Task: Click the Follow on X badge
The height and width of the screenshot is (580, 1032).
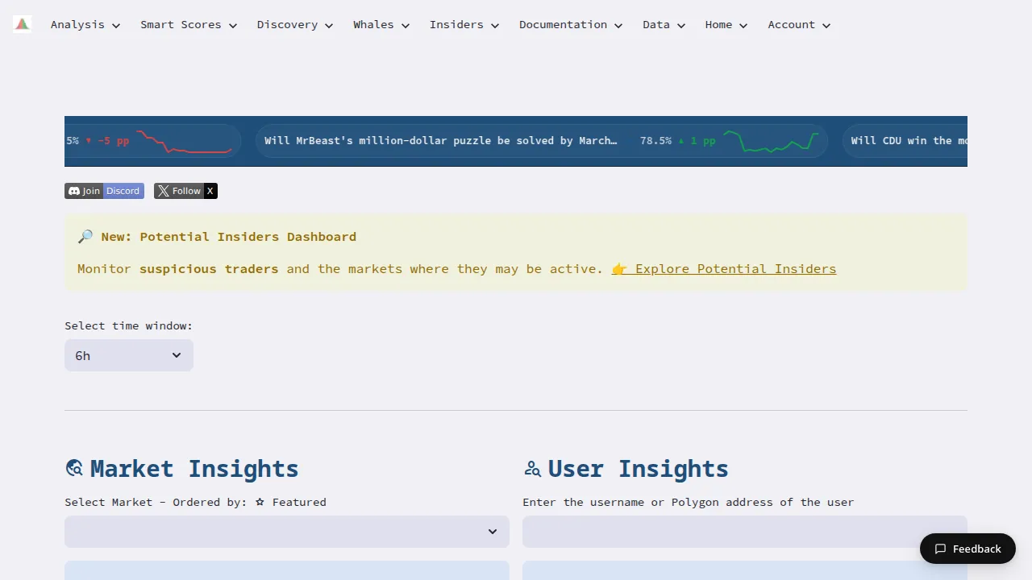Action: tap(185, 191)
